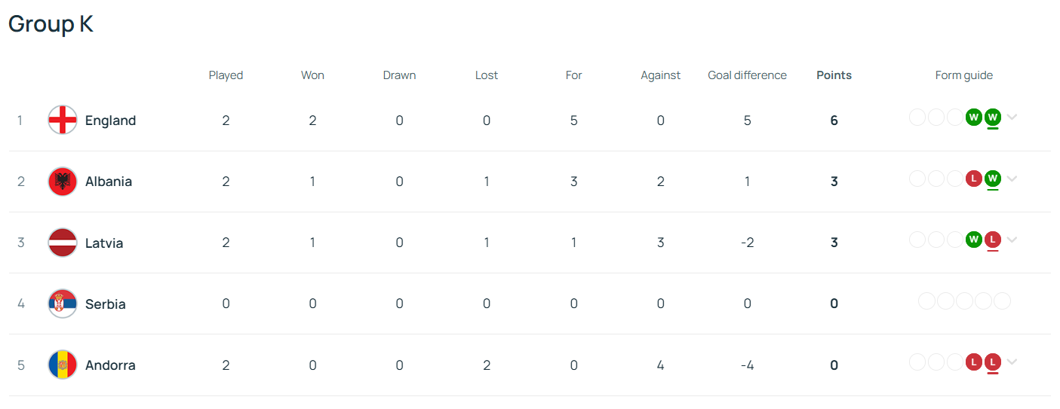
Task: Click the Albania flag icon
Action: point(62,182)
